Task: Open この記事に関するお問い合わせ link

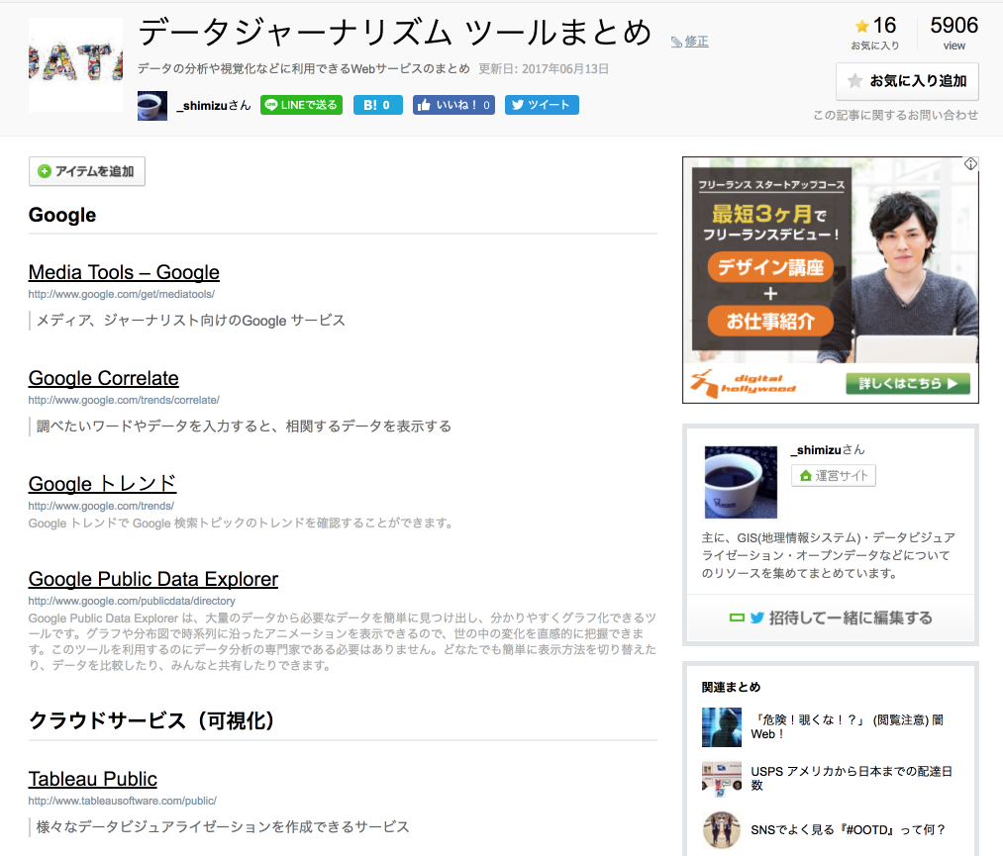Action: [x=895, y=115]
